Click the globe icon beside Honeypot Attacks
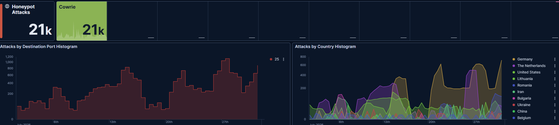Viewport: 559px width, 125px height. (7, 6)
